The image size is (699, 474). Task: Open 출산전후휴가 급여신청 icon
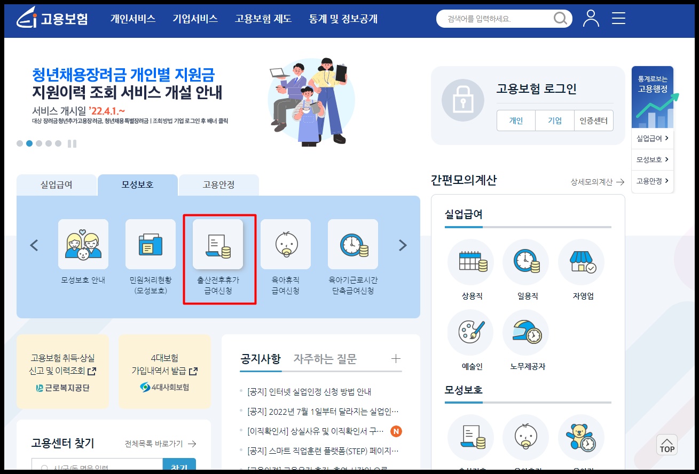(x=218, y=244)
